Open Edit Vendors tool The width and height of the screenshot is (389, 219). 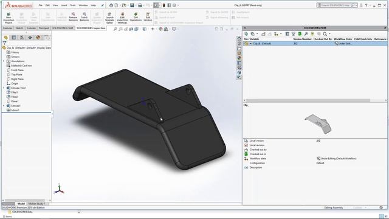point(148,16)
